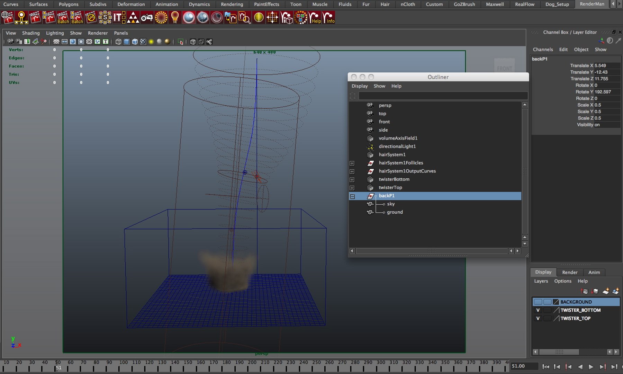Viewport: 623px width, 374px height.
Task: Click move layer up icon
Action: [585, 291]
